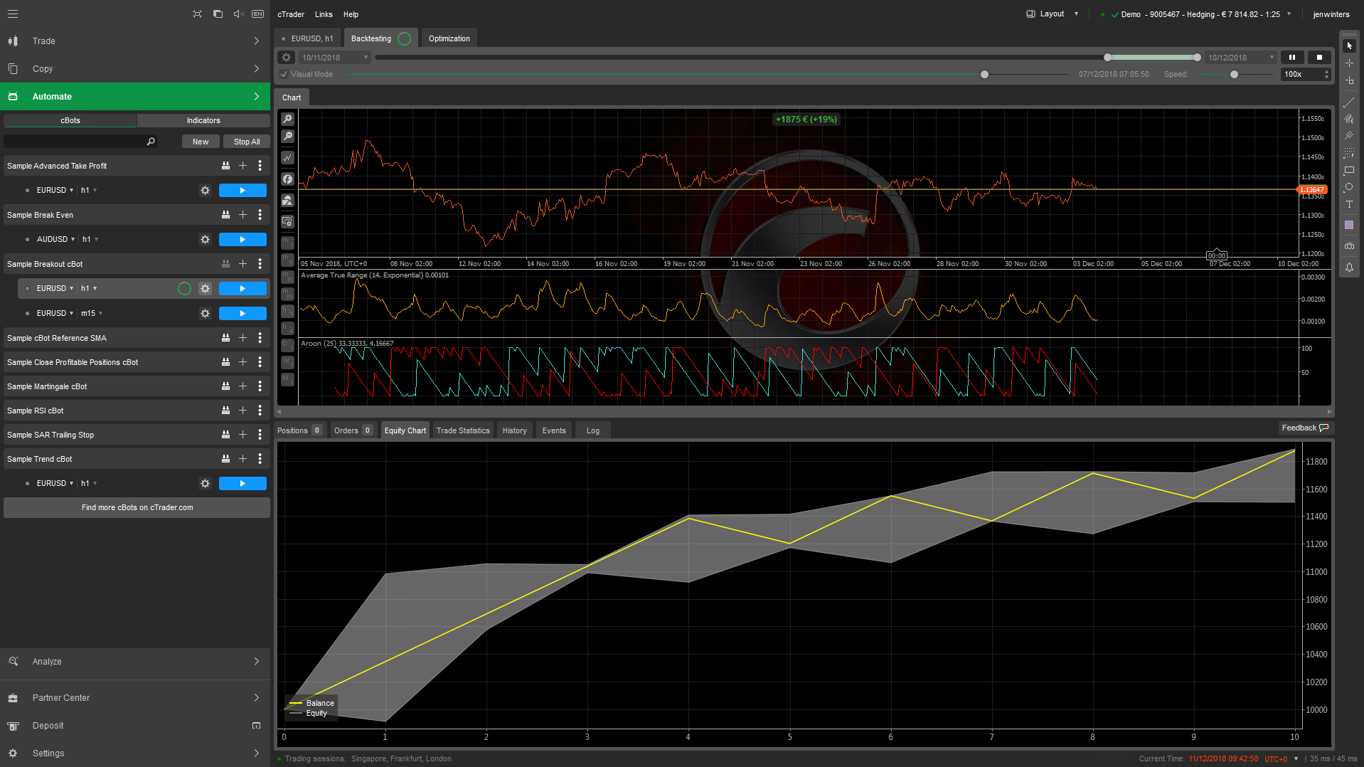The width and height of the screenshot is (1364, 767).
Task: Expand the Settings section
Action: click(135, 753)
